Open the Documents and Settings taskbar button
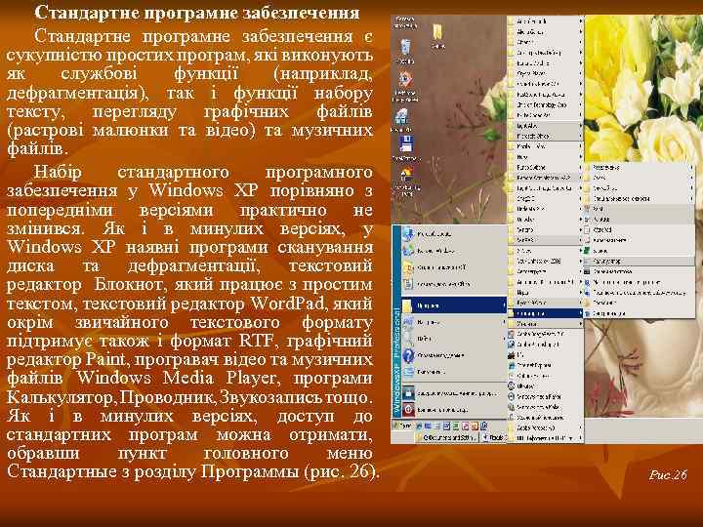Viewport: 703px width, 527px height. pos(446,437)
